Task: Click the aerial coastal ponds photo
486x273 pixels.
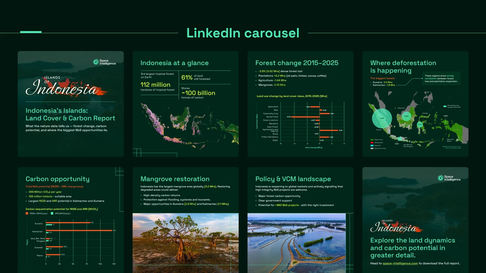Action: 296,243
